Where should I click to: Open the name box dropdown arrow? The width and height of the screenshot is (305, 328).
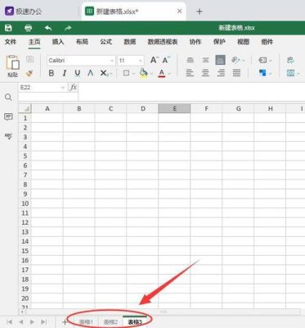coord(63,88)
